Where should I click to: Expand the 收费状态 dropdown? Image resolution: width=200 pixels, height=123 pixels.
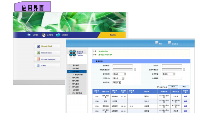[123, 78]
